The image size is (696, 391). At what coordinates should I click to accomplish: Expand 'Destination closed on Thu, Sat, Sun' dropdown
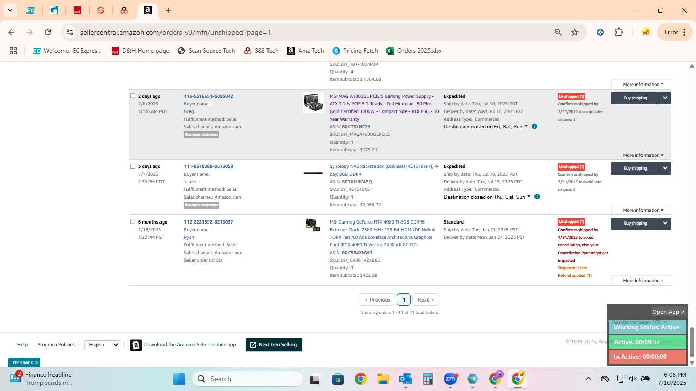point(487,197)
